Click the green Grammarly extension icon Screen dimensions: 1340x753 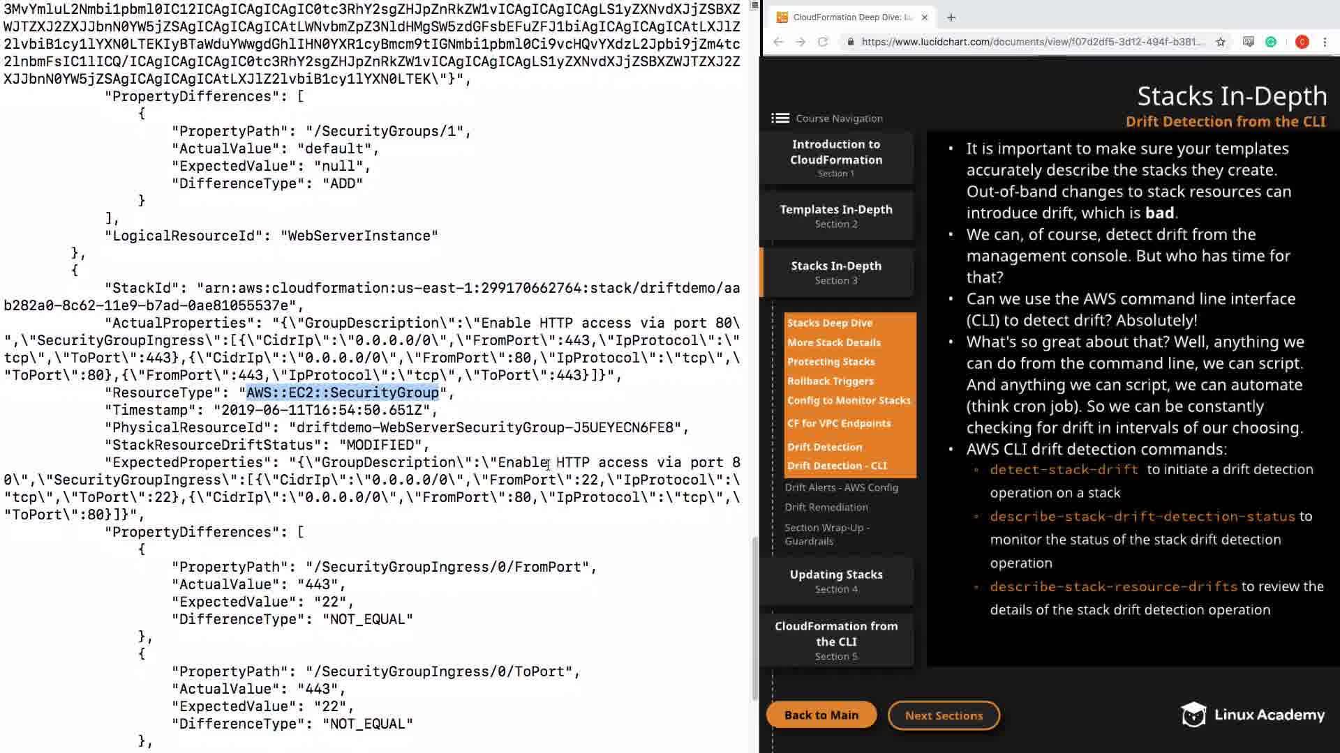point(1271,42)
